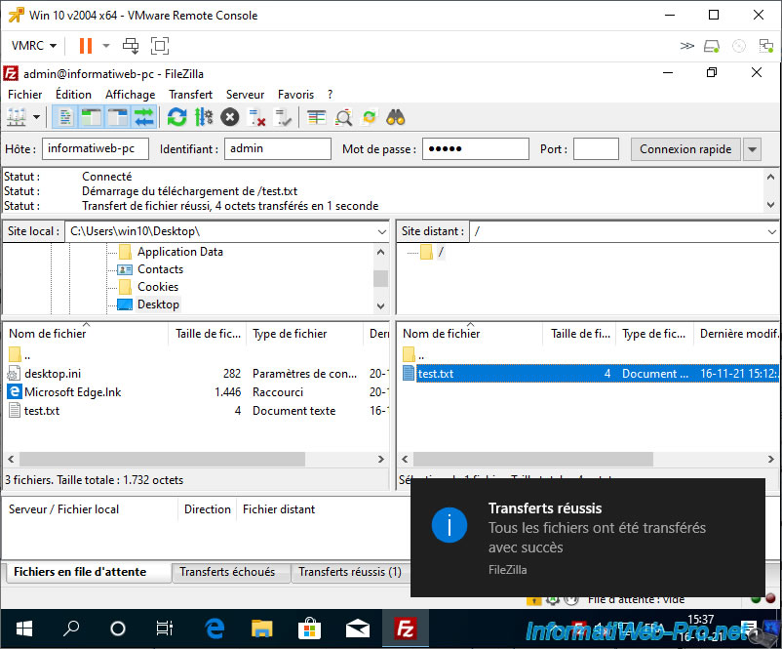Open the Transfert menu
Screen dimensions: 782x649
point(190,95)
